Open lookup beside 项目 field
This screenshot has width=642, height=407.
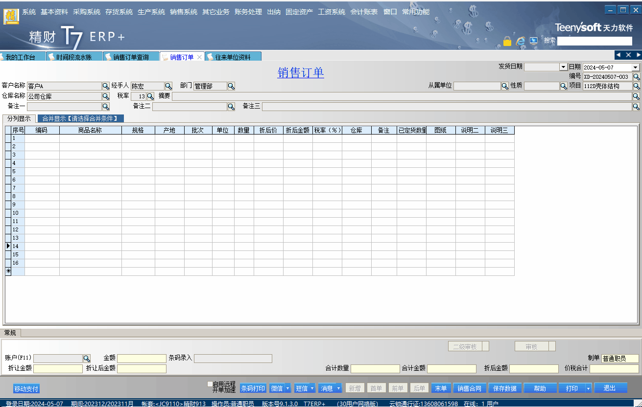tap(636, 86)
